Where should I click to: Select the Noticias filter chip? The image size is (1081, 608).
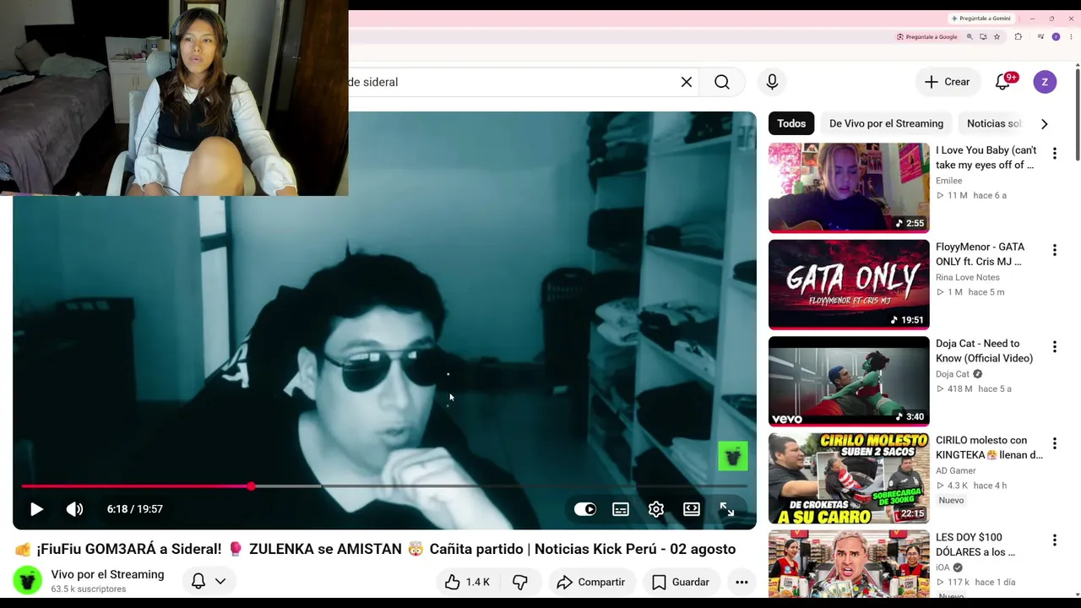click(x=994, y=123)
